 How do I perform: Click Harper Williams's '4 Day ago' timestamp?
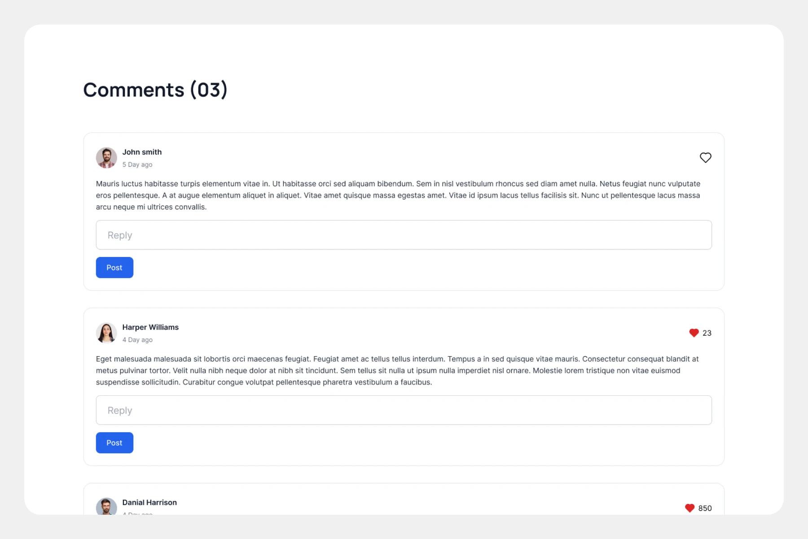point(137,340)
